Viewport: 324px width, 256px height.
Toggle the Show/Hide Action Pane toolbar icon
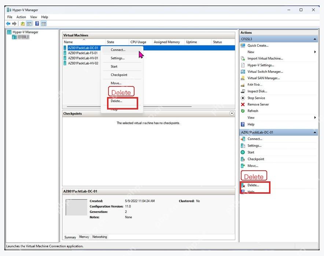[x=44, y=24]
